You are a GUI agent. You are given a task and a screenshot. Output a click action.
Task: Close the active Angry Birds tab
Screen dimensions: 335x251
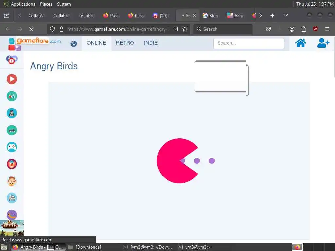(194, 15)
